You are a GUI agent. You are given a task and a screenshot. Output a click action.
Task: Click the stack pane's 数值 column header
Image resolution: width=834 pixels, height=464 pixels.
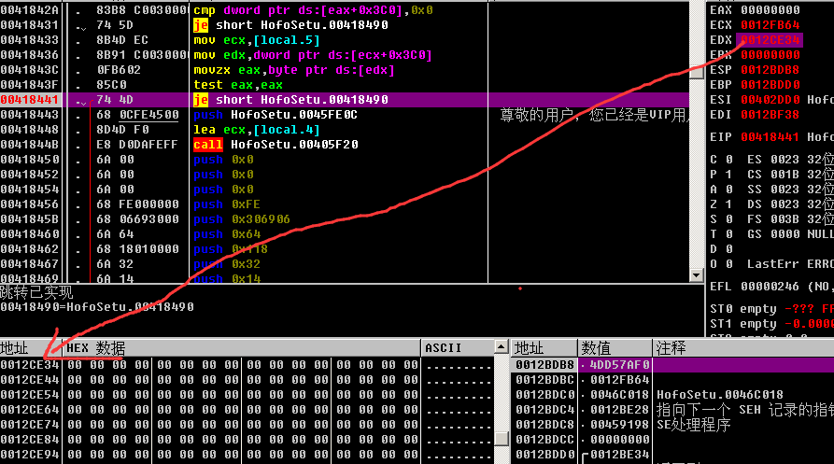[598, 348]
